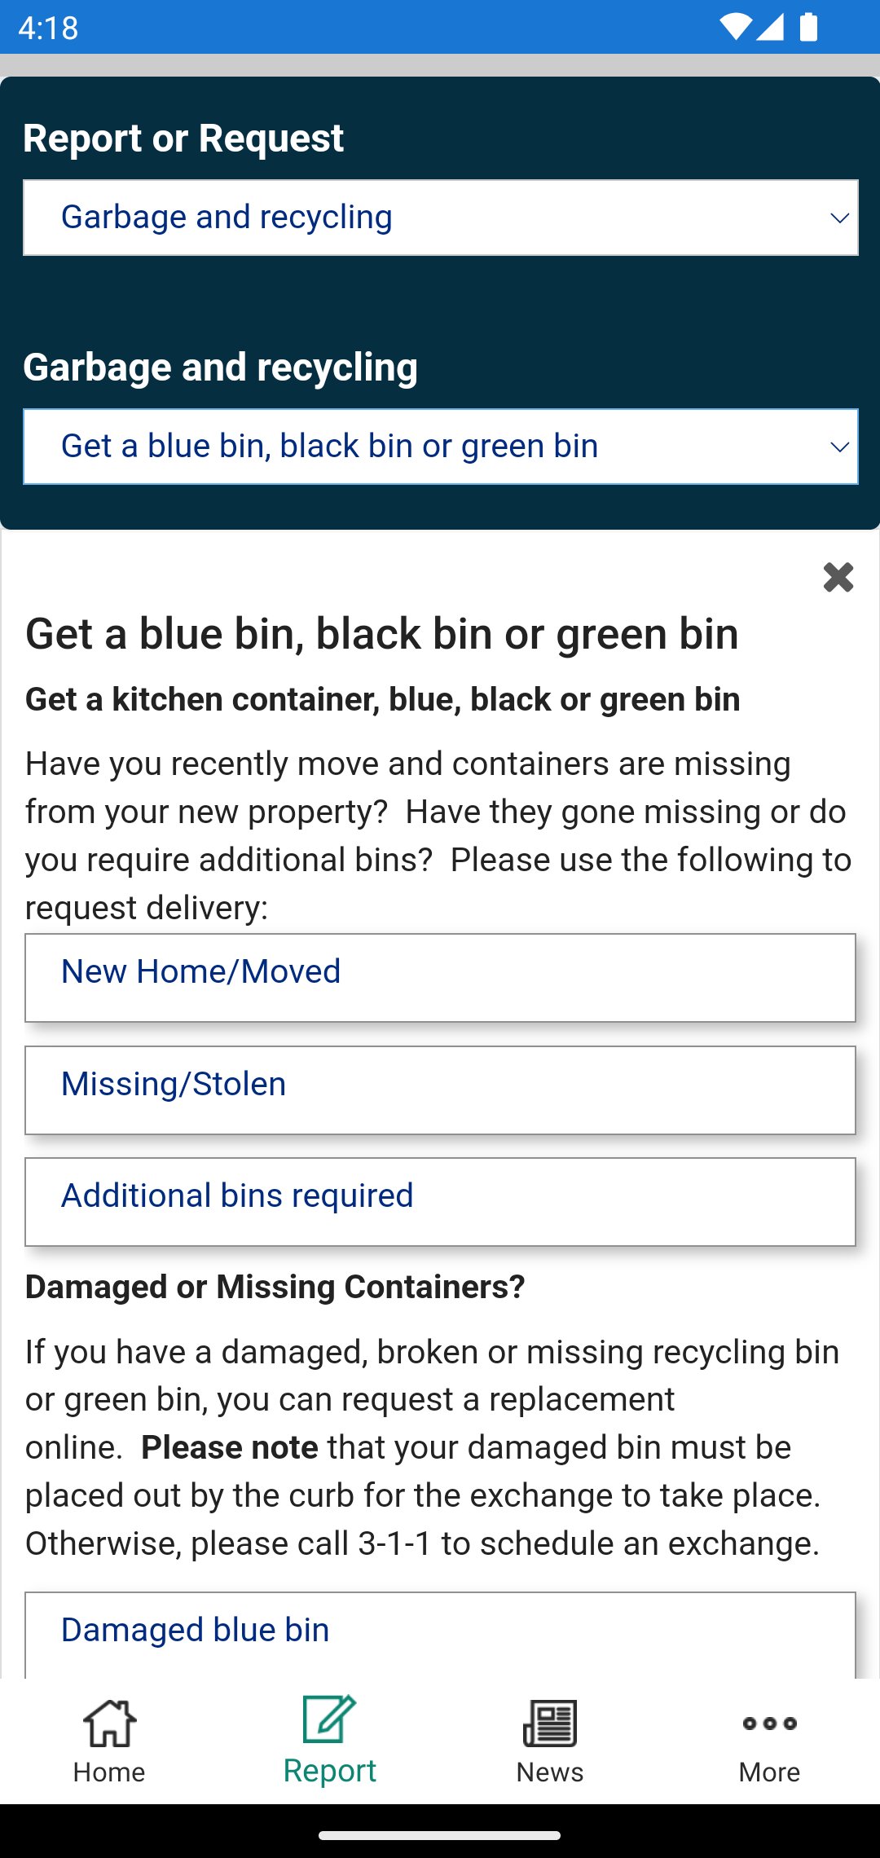The height and width of the screenshot is (1858, 880).
Task: Tap the Home house icon
Action: pos(109,1723)
